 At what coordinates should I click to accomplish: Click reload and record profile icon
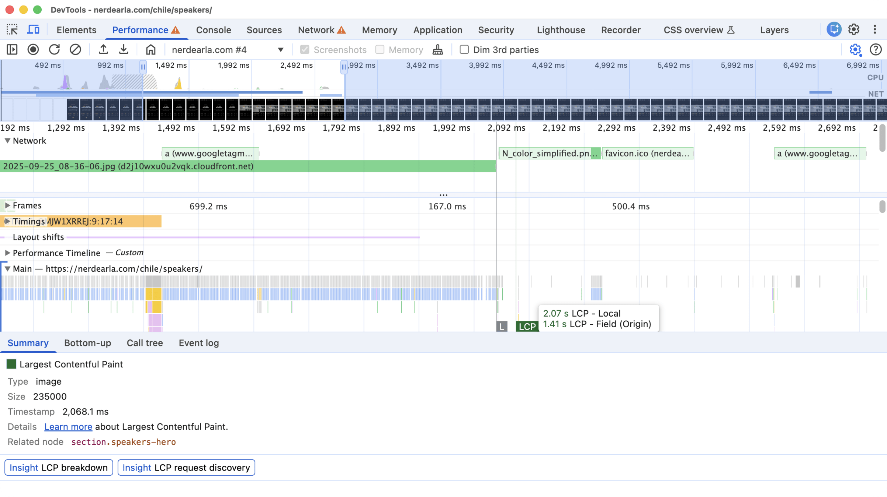point(54,50)
